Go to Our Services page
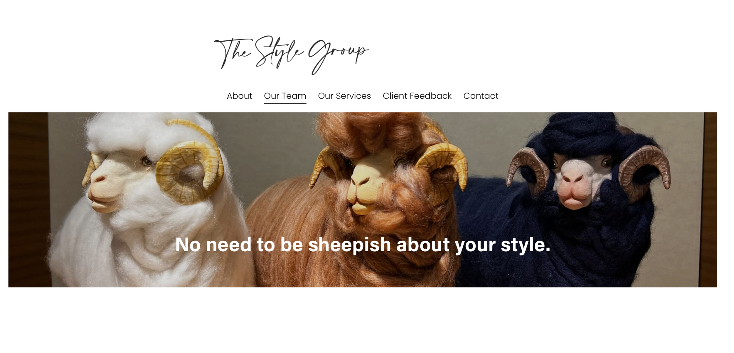The image size is (734, 353). [x=344, y=96]
